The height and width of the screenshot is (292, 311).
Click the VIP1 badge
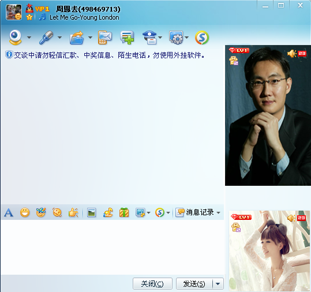coord(42,9)
